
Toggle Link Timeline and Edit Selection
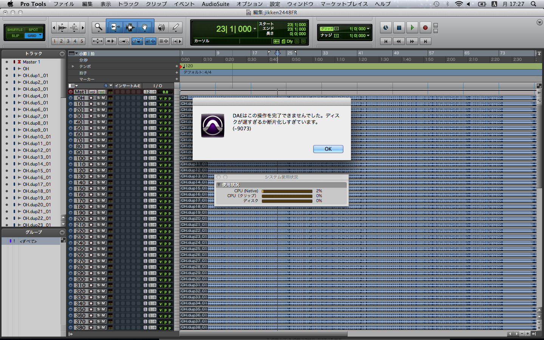coord(150,41)
